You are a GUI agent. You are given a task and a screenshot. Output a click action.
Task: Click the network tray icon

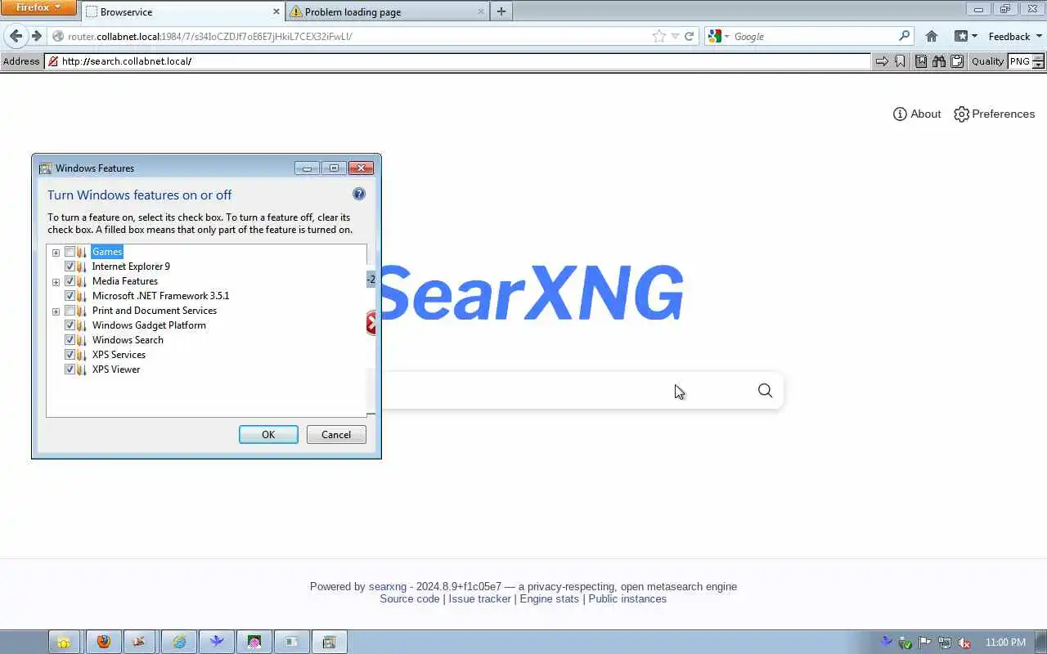[x=945, y=643]
